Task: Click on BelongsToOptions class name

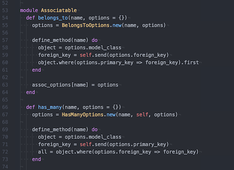Action: click(85, 25)
